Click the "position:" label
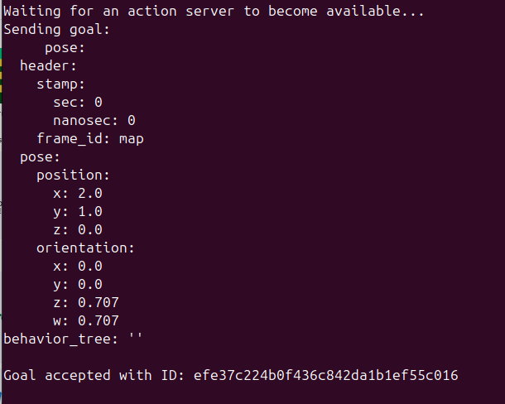 (x=73, y=176)
